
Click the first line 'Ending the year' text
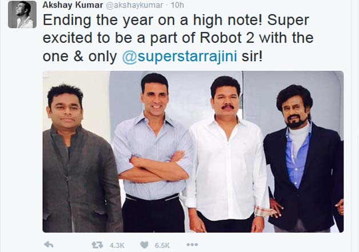pyautogui.click(x=176, y=20)
